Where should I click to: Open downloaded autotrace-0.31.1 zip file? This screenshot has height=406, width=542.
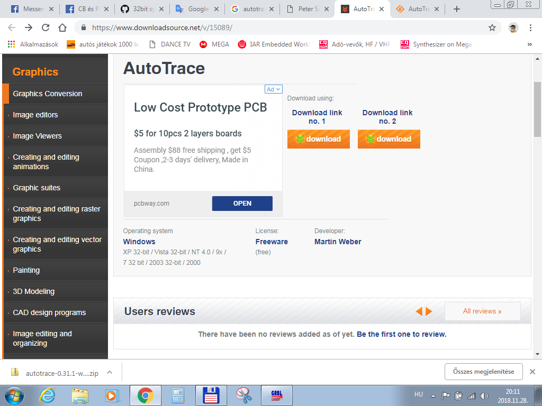pyautogui.click(x=55, y=373)
